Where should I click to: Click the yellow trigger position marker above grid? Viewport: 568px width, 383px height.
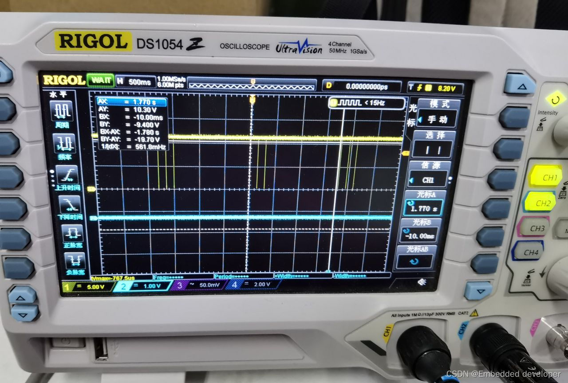click(x=252, y=100)
